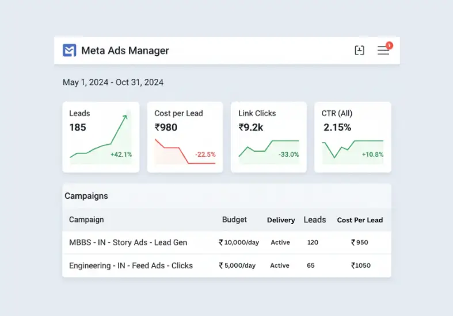This screenshot has height=316, width=453.
Task: Click the ₹1050 cost per lead cell
Action: coord(360,265)
